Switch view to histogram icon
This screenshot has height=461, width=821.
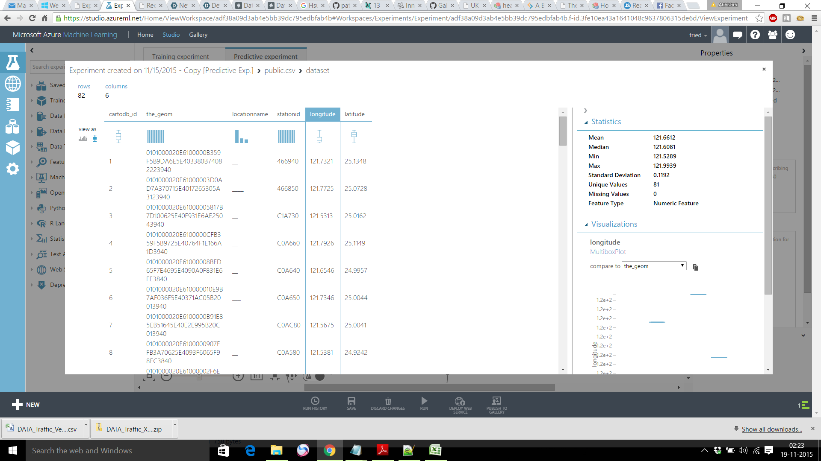pyautogui.click(x=83, y=138)
